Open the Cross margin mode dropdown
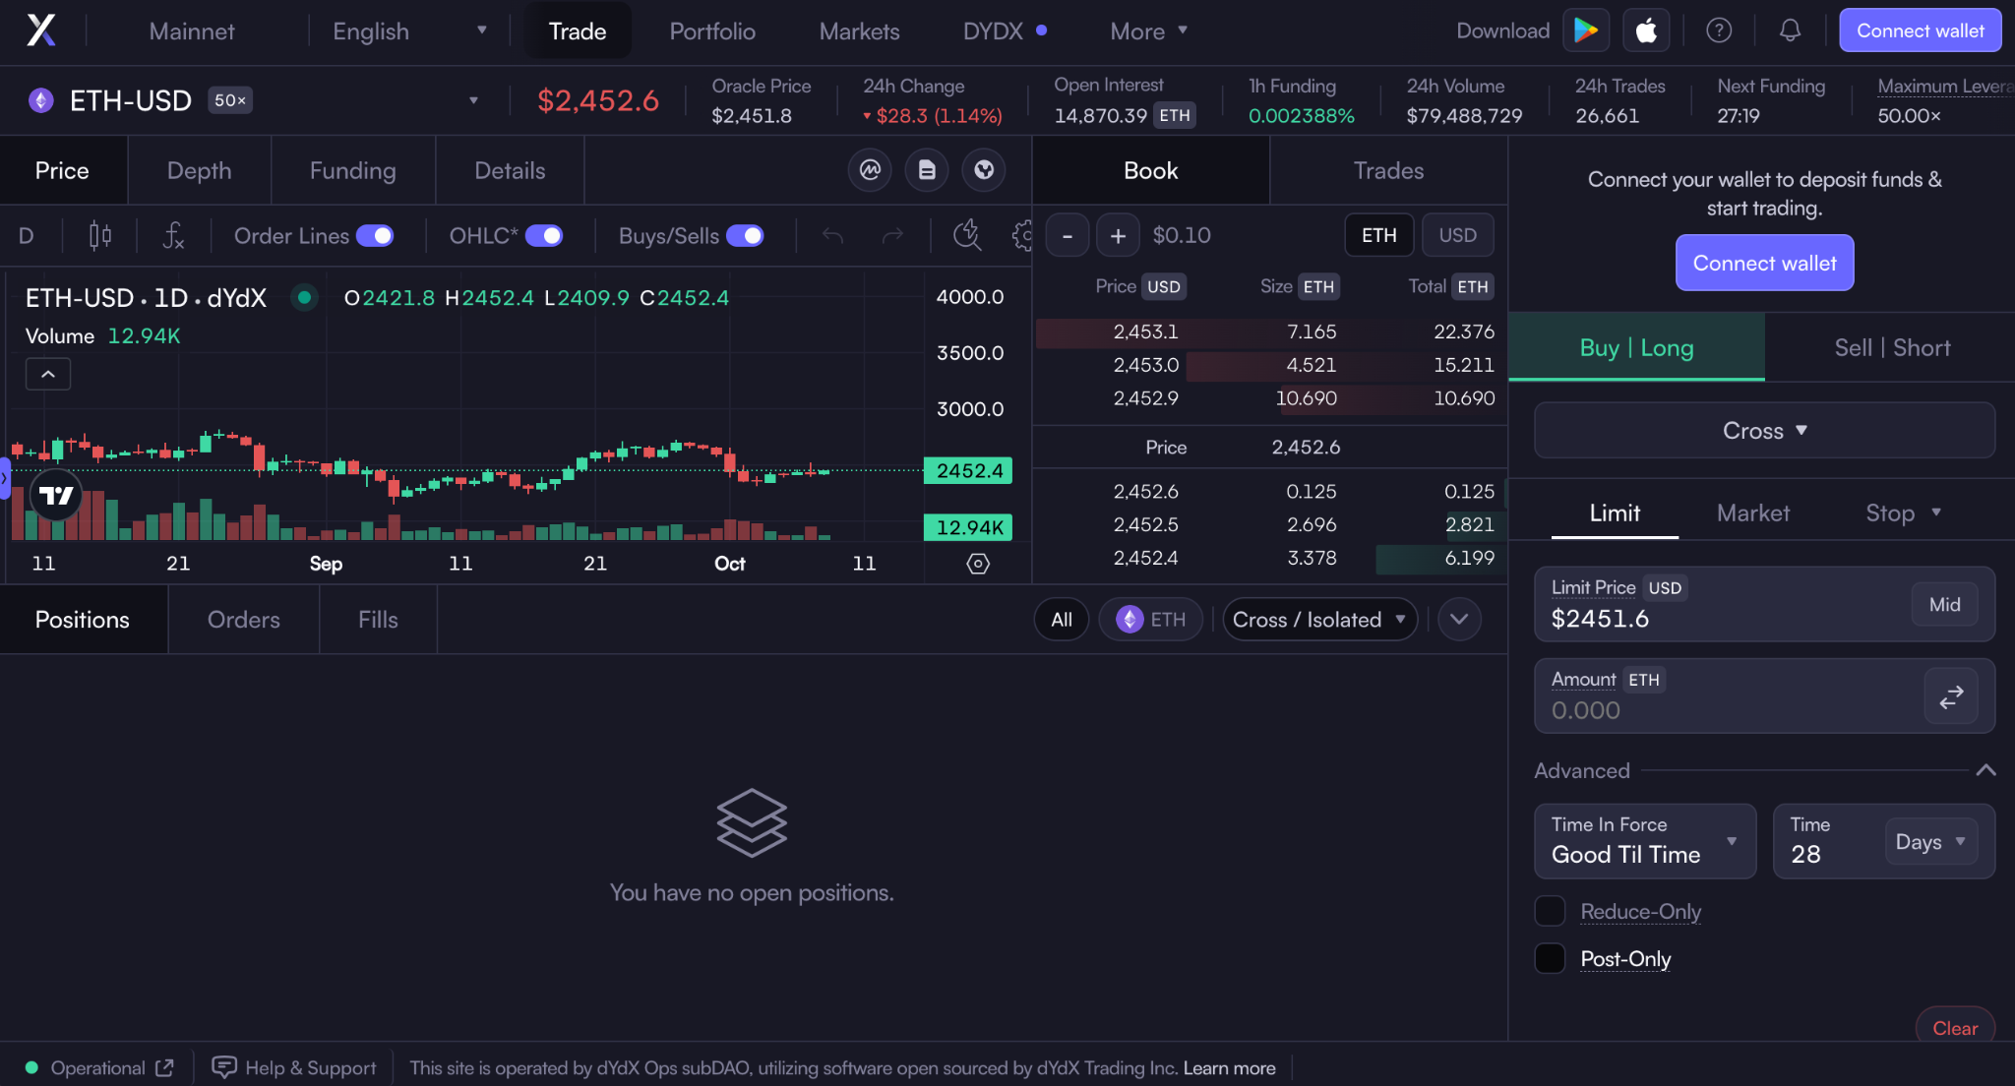 1764,431
